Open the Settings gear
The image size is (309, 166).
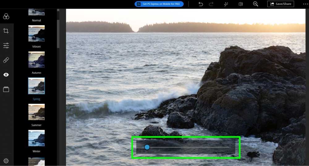(x=6, y=161)
